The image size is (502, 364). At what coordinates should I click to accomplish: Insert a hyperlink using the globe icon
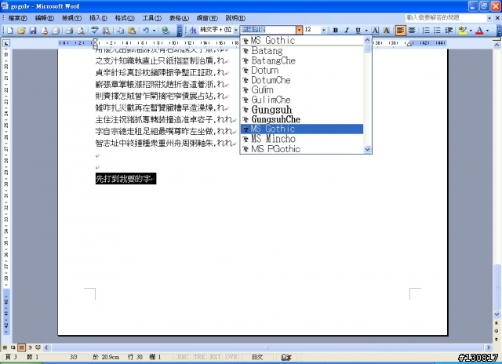(166, 31)
